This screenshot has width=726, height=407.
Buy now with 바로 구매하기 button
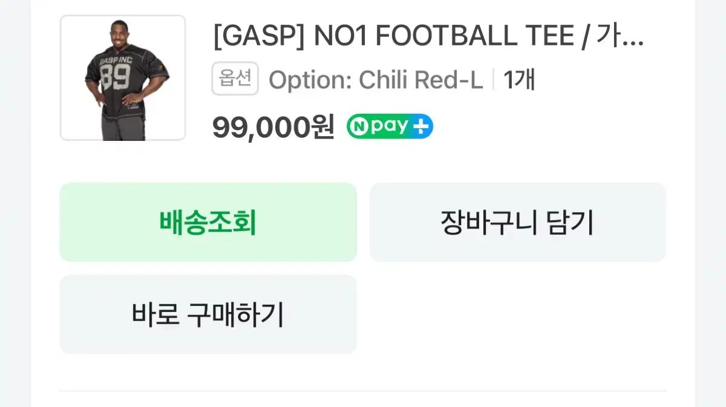pos(208,314)
